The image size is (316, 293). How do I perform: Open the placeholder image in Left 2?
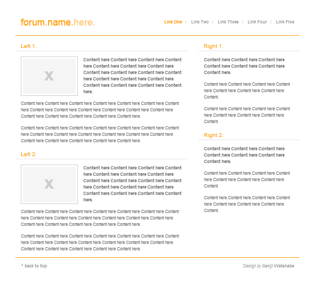point(49,184)
